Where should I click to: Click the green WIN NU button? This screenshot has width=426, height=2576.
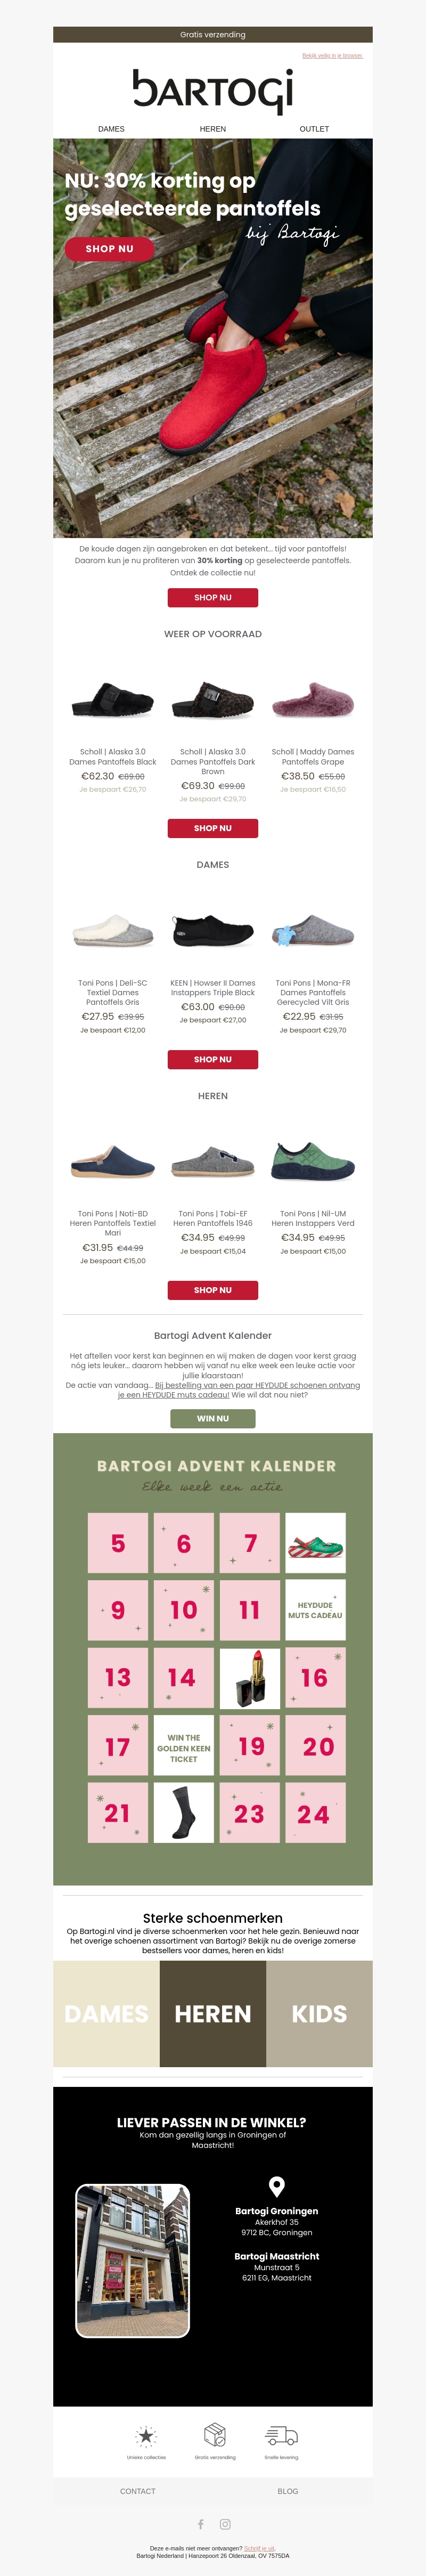point(213,1418)
